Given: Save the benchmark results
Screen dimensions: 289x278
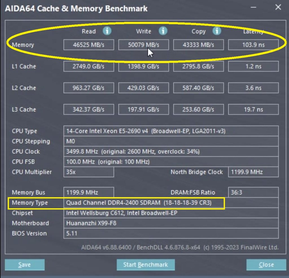Looking at the screenshot, I should pyautogui.click(x=25, y=265).
